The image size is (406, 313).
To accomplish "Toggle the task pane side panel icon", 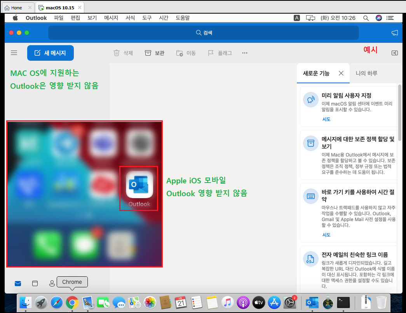I will (x=395, y=53).
